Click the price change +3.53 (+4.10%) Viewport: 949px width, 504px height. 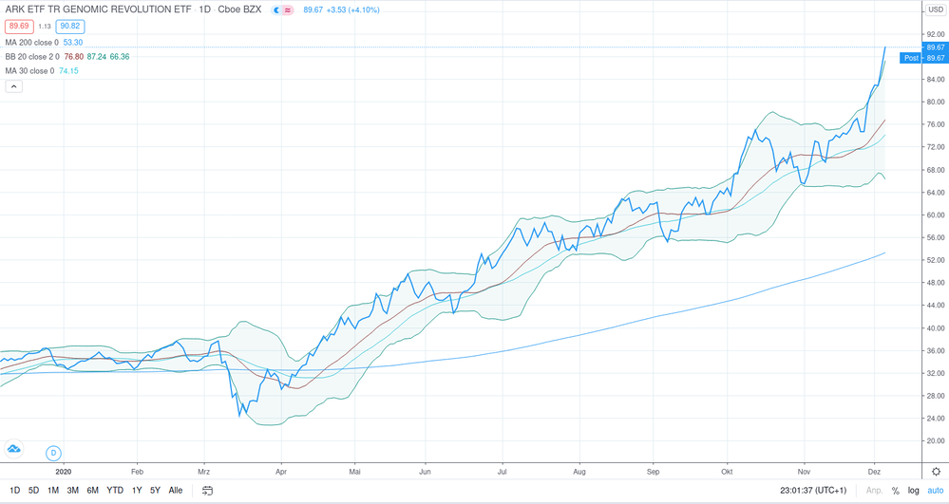[352, 10]
